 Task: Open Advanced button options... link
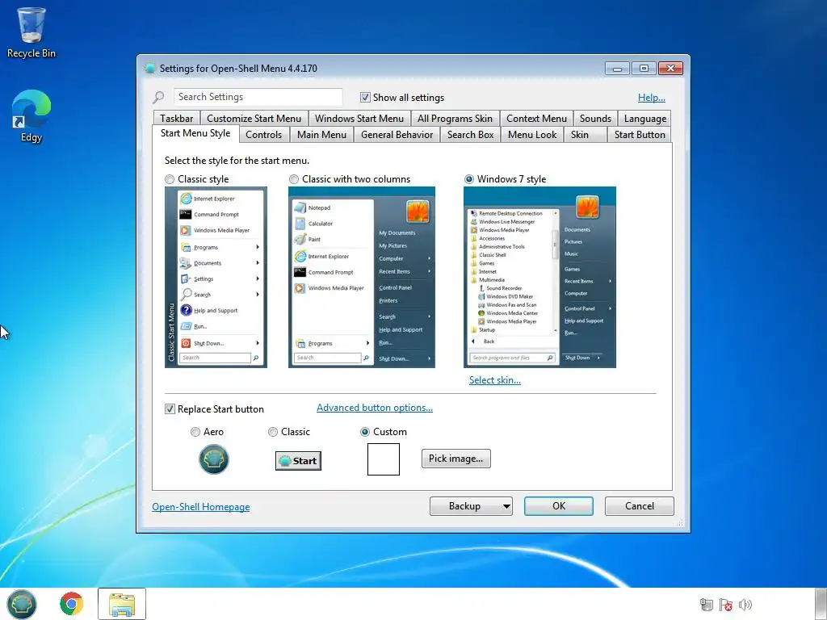[375, 408]
